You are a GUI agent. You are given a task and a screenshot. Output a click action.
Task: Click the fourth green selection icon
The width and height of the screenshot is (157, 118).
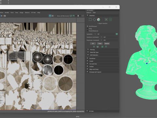coord(106,47)
